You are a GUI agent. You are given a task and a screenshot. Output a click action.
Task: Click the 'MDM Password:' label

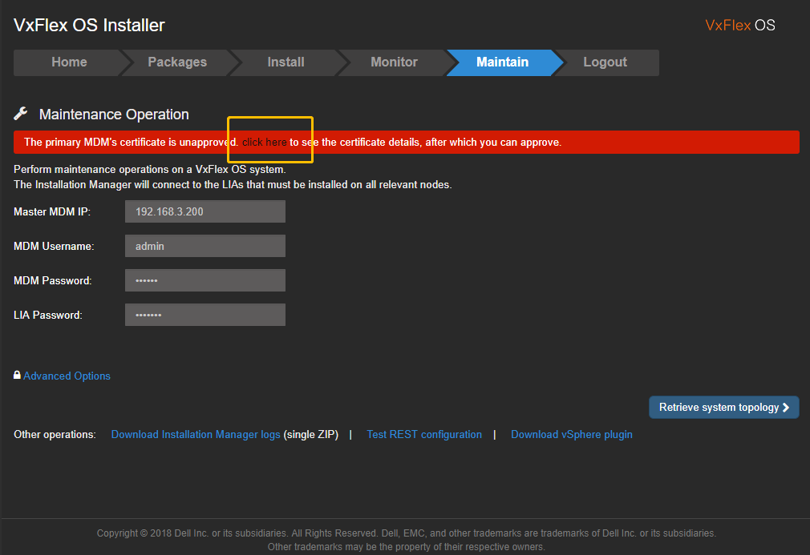coord(53,280)
